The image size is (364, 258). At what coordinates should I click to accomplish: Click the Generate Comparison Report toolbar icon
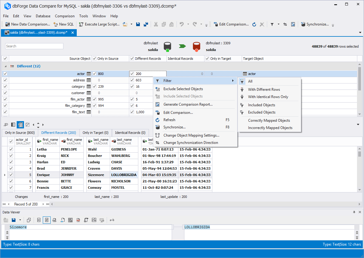click(x=293, y=24)
